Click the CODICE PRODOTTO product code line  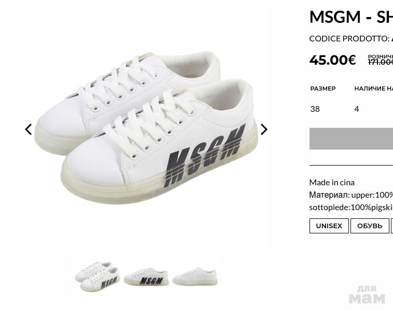[350, 38]
